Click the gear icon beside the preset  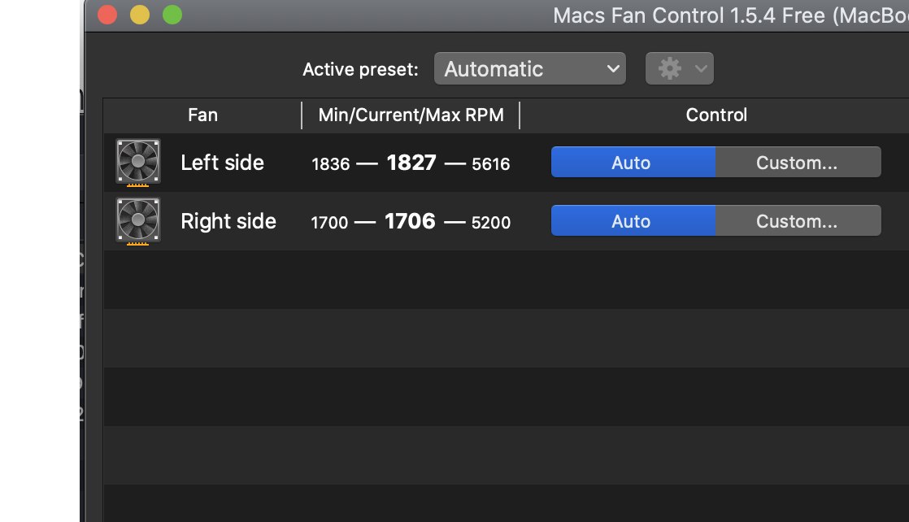(670, 68)
